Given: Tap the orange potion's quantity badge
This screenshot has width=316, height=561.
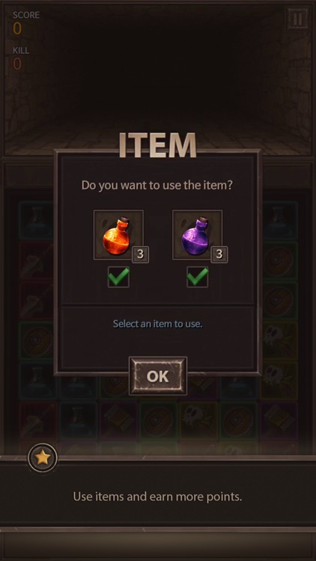Looking at the screenshot, I should click(x=141, y=254).
